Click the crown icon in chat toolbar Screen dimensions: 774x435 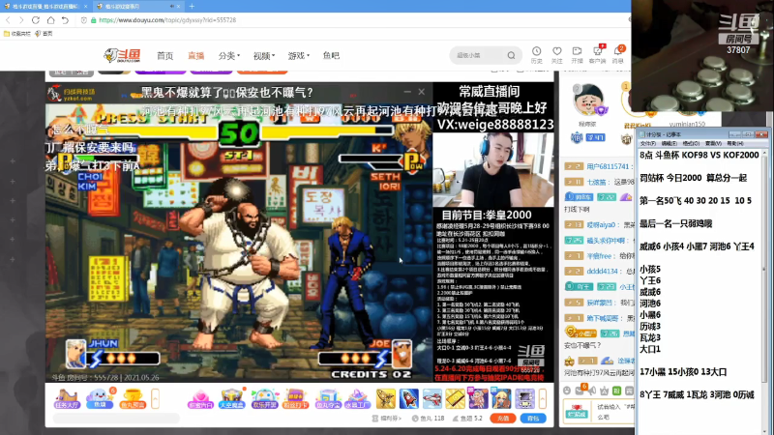604,391
